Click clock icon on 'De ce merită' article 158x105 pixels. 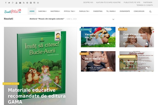(86, 68)
